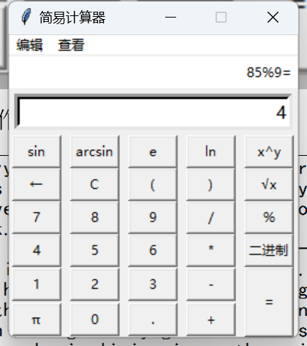Click digit 6 key
Image resolution: width=307 pixels, height=346 pixels.
coord(153,250)
